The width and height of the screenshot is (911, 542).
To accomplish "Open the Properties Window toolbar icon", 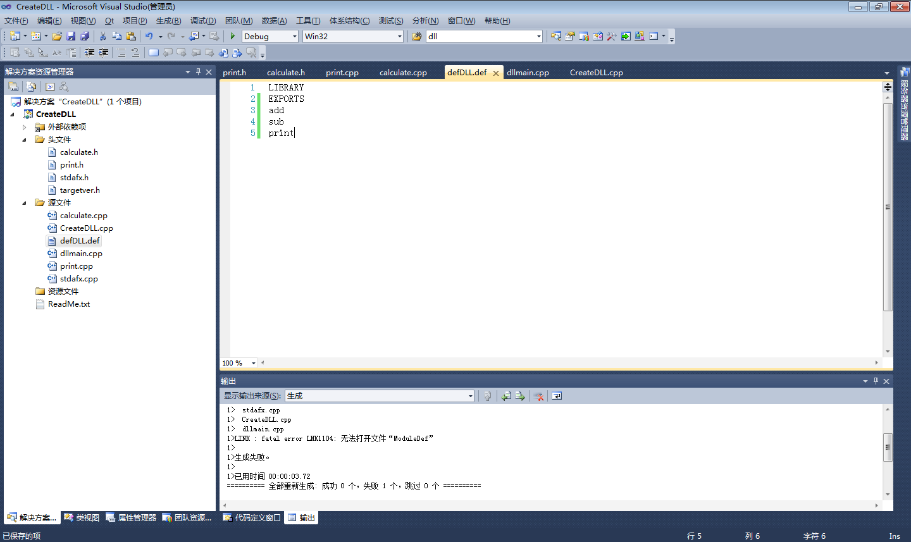I will pyautogui.click(x=570, y=36).
